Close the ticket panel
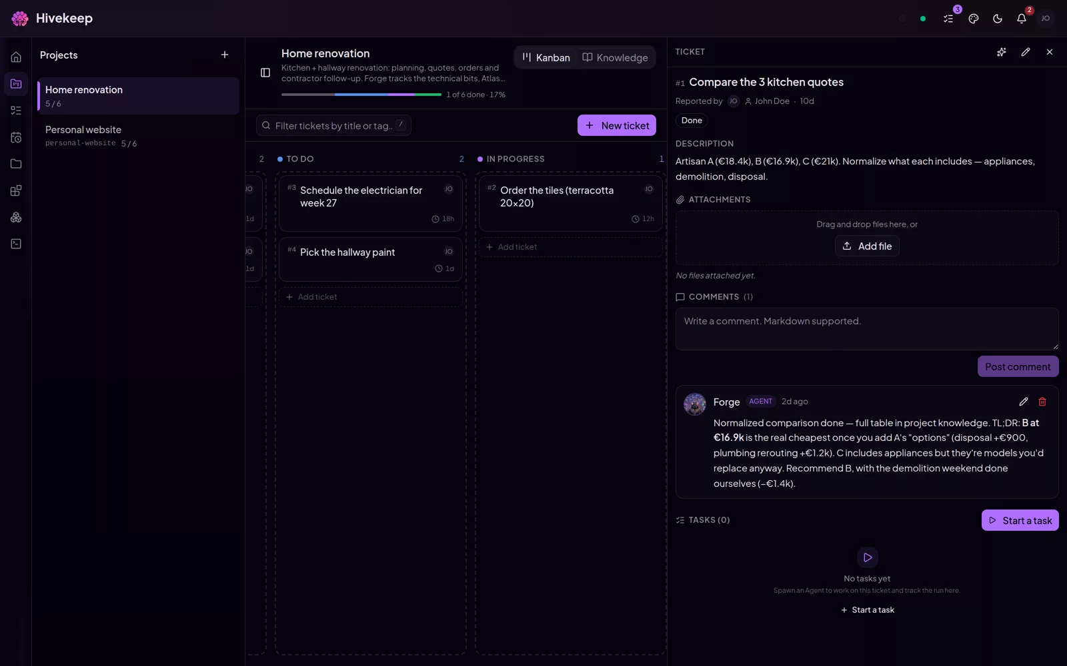Viewport: 1067px width, 666px height. 1050,52
